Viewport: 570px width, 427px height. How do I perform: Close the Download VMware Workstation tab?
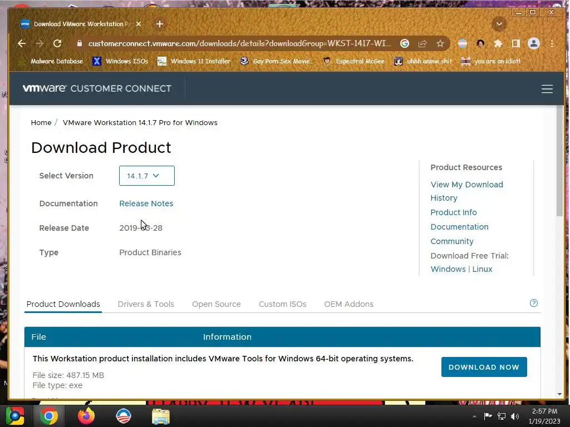tap(139, 24)
